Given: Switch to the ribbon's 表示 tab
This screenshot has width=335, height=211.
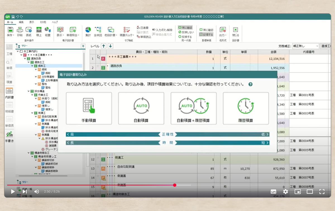Looking at the screenshot, I should (32, 22).
